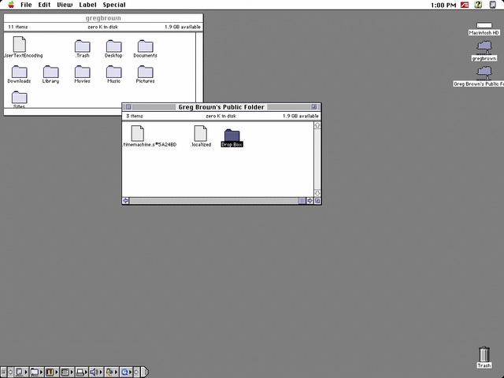Collapse the Control Strip using its end tab
This screenshot has height=378, width=504.
[x=145, y=372]
